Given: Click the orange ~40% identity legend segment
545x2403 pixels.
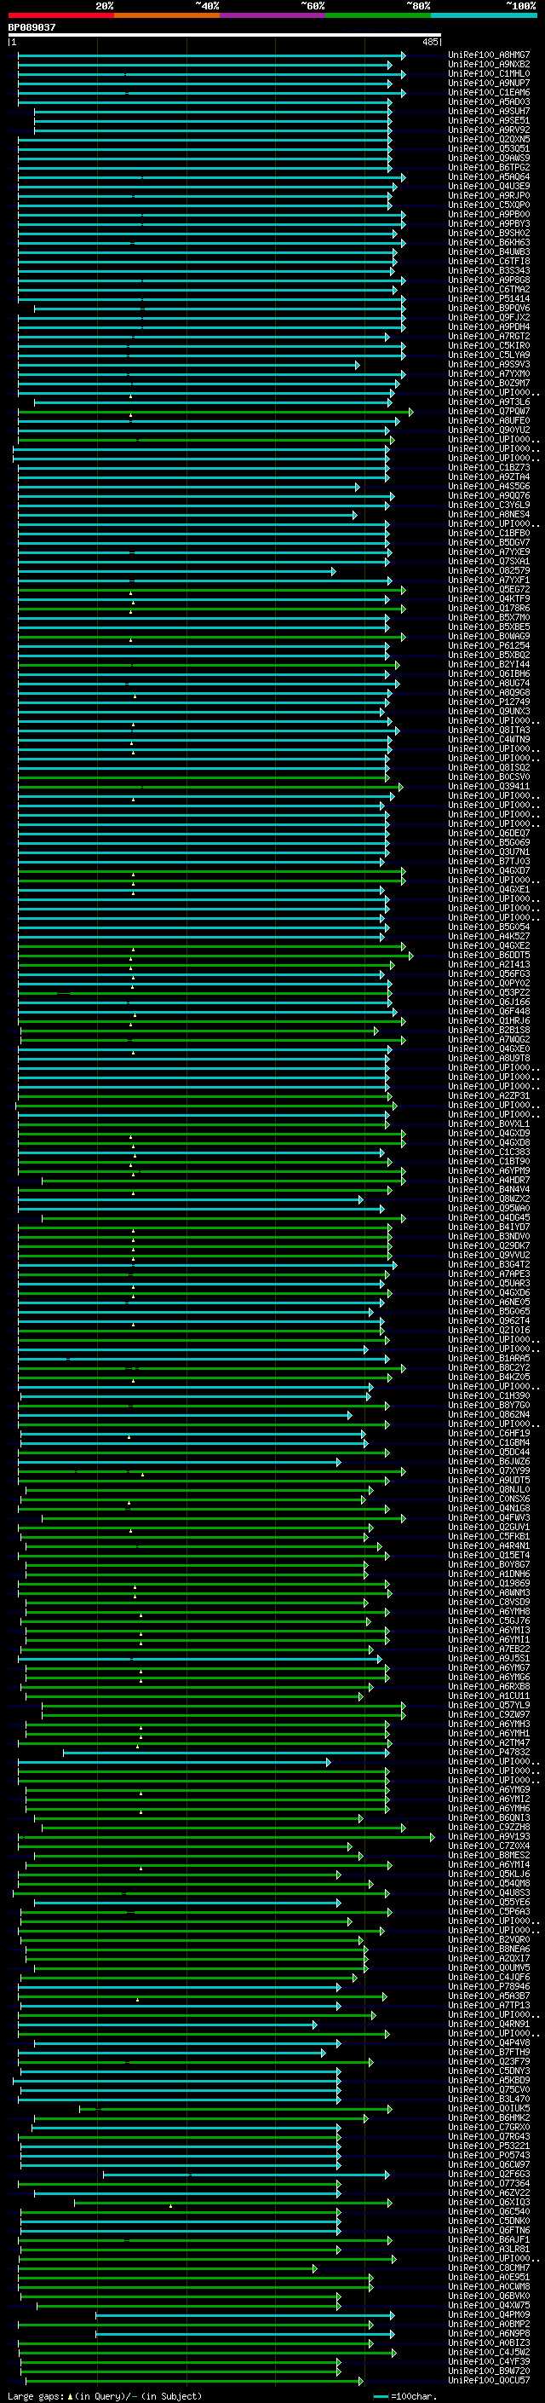Looking at the screenshot, I should tap(167, 15).
